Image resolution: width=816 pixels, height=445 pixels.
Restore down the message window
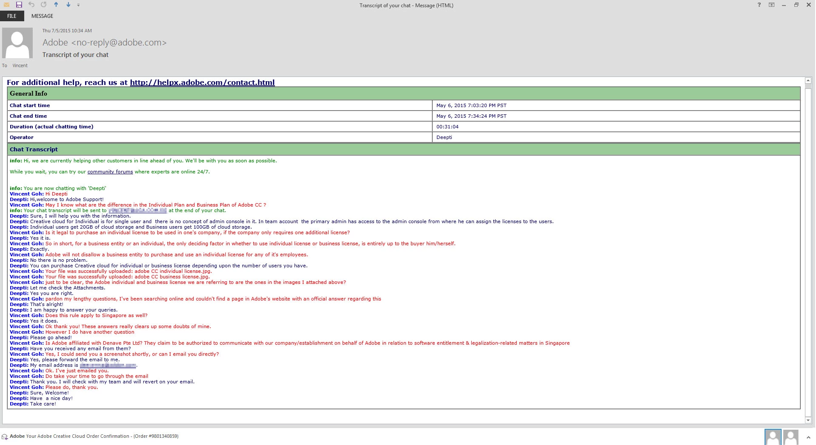(x=796, y=5)
